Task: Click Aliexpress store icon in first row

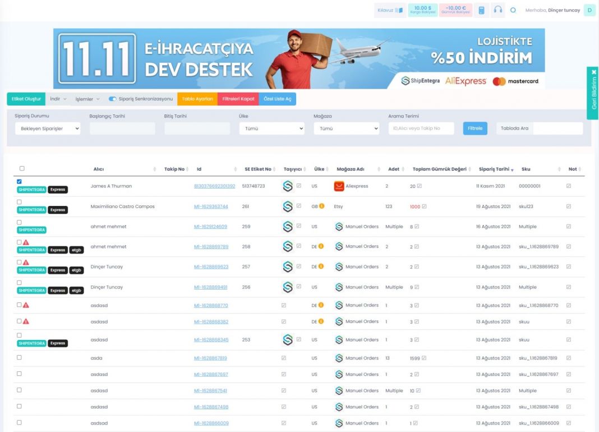Action: click(x=339, y=186)
